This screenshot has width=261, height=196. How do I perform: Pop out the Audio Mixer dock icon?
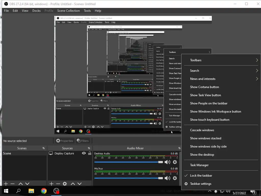click(179, 148)
